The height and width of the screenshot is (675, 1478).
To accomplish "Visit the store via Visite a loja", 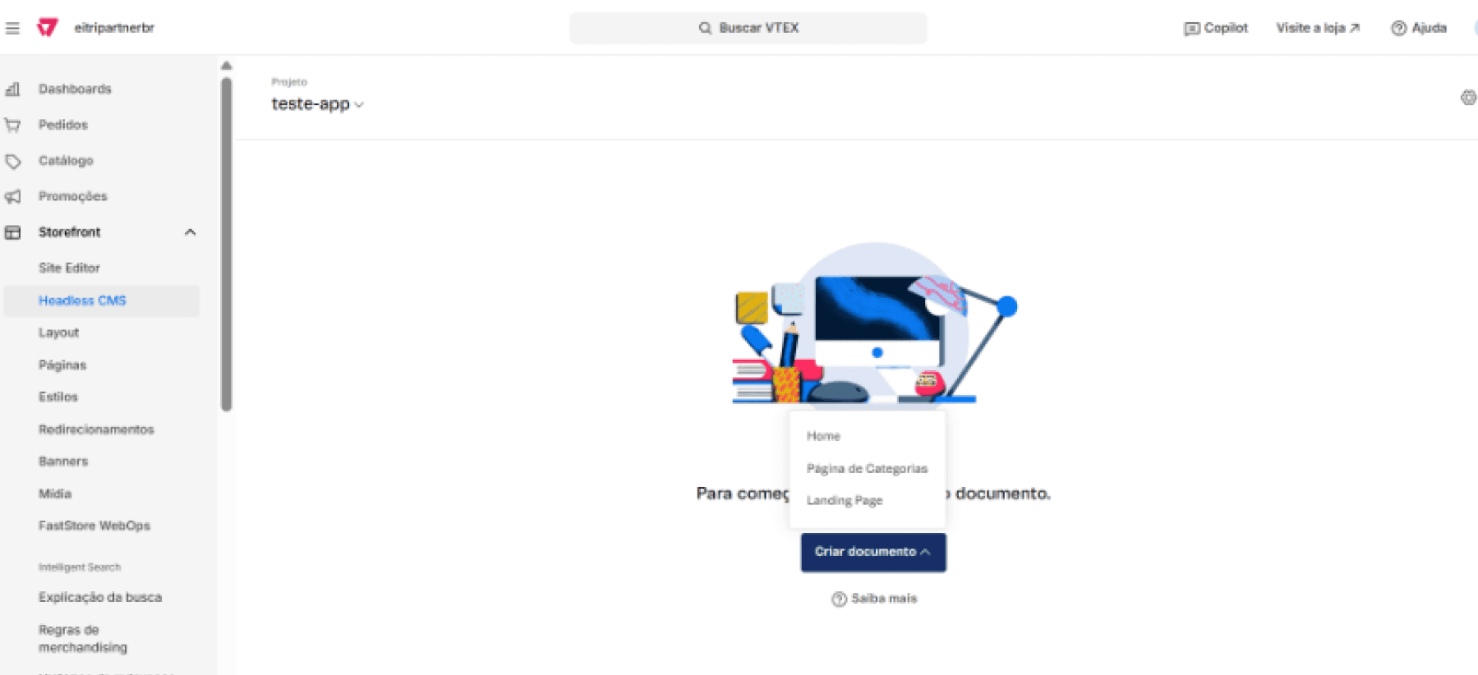I will click(x=1318, y=28).
